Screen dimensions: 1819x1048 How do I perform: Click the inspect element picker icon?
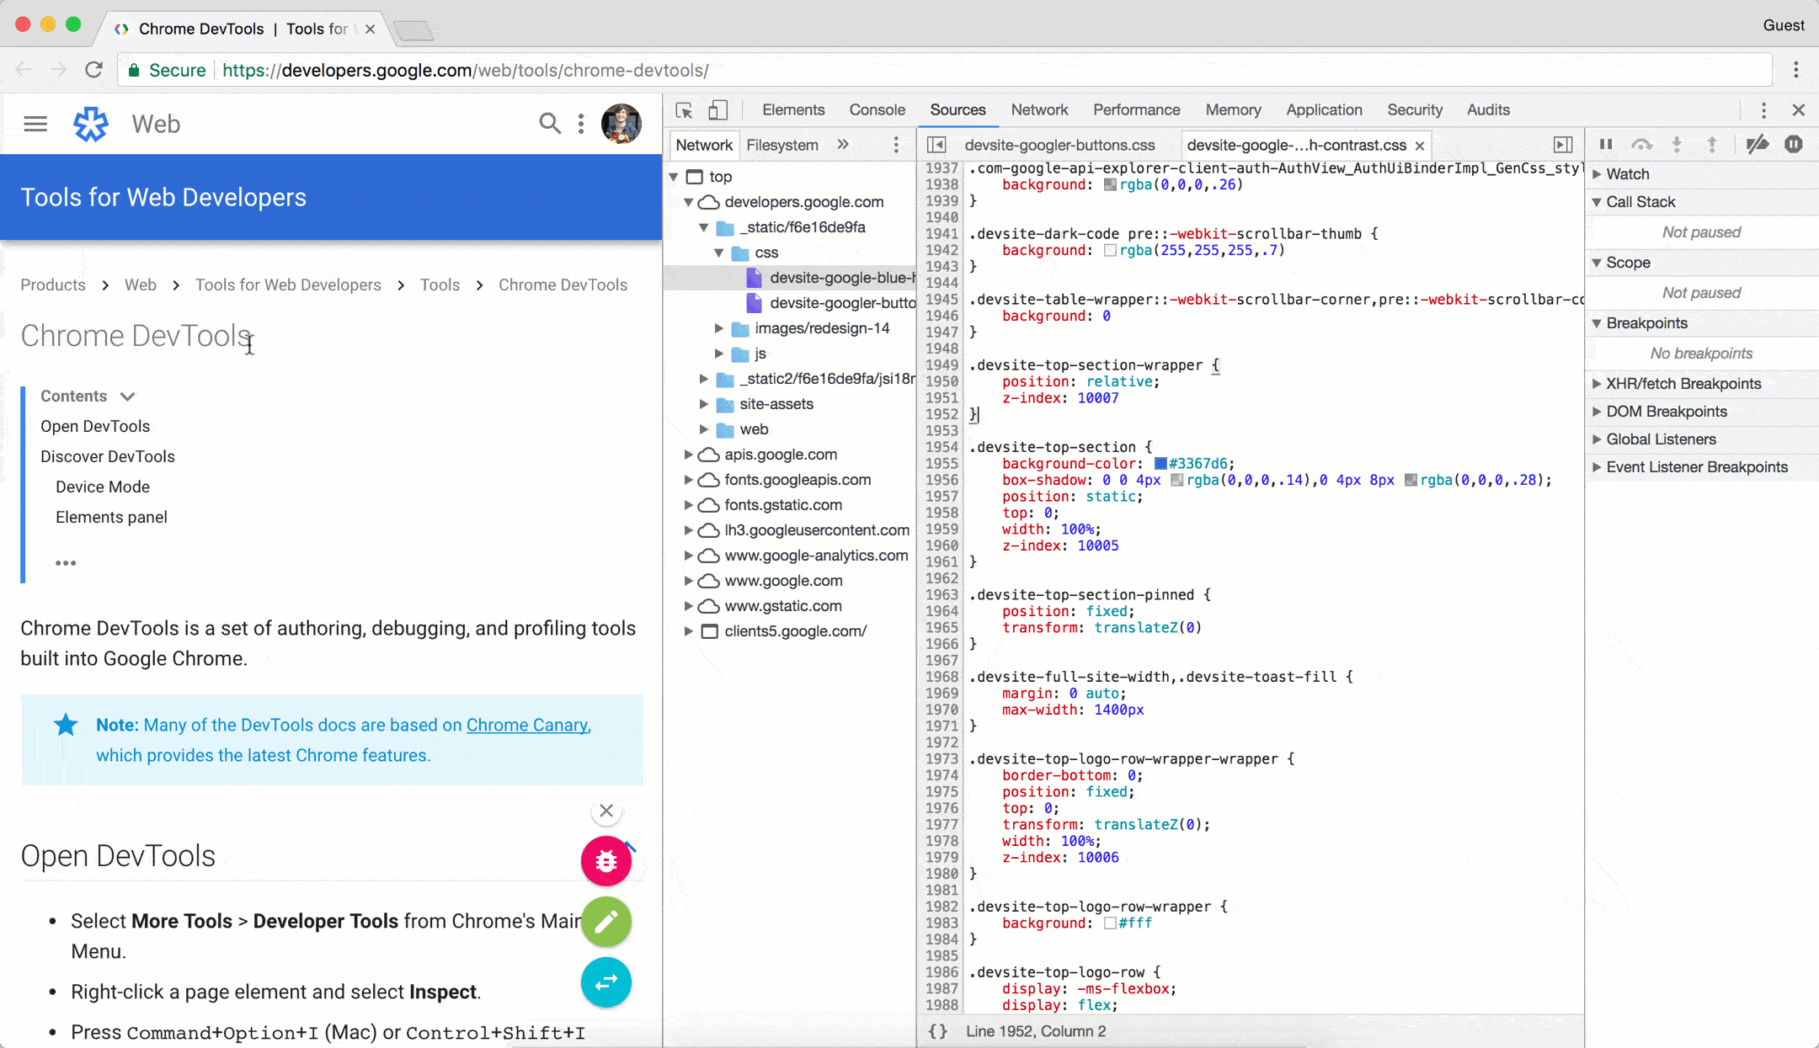tap(683, 111)
